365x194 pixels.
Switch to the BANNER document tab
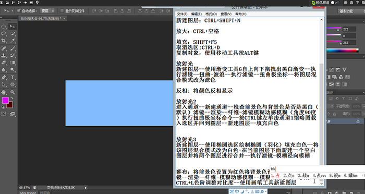coord(41,18)
